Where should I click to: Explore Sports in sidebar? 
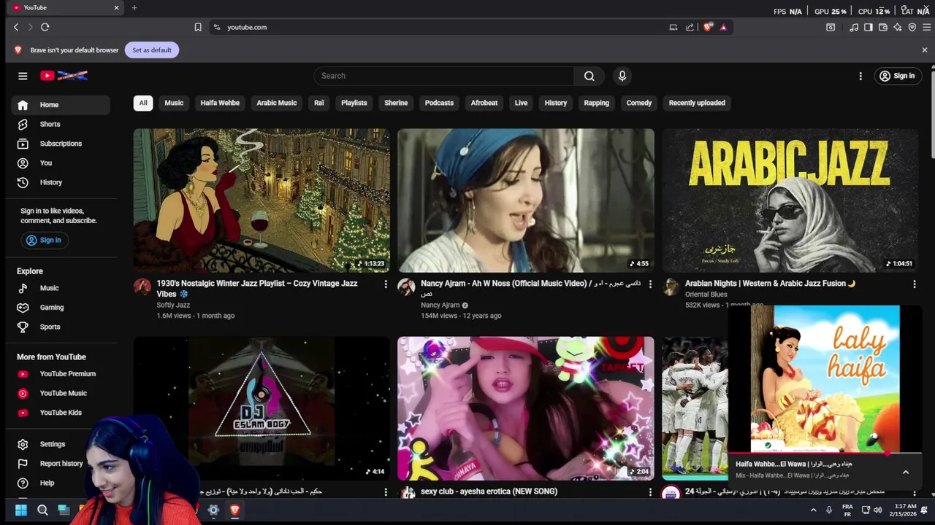tap(61, 327)
